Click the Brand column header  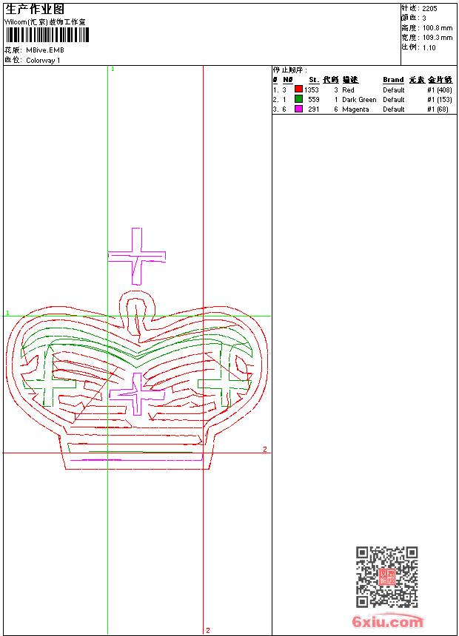(393, 80)
